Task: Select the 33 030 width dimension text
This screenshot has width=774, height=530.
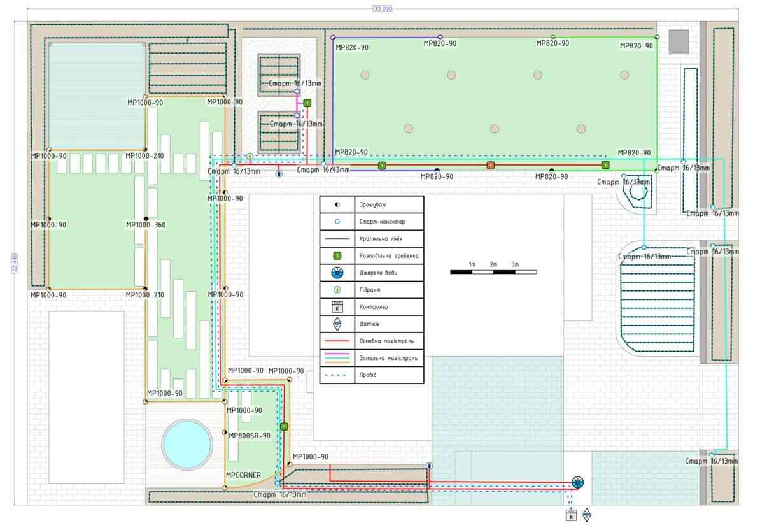Action: pyautogui.click(x=382, y=9)
